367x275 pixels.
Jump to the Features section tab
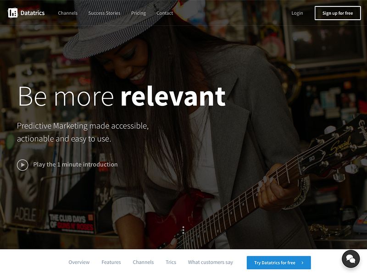click(111, 262)
